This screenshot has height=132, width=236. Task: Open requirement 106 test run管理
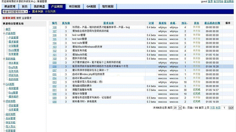55,35
